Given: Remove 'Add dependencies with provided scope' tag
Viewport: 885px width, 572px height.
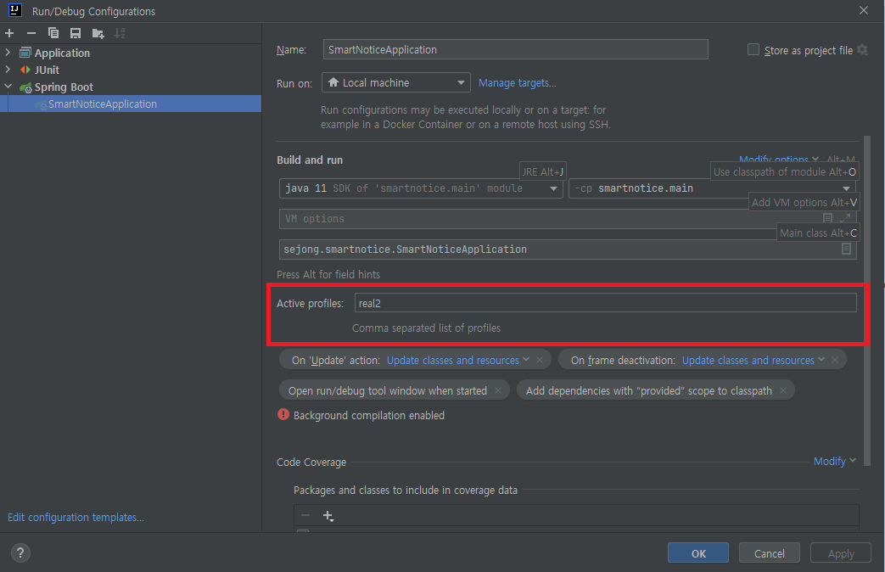Looking at the screenshot, I should point(783,390).
